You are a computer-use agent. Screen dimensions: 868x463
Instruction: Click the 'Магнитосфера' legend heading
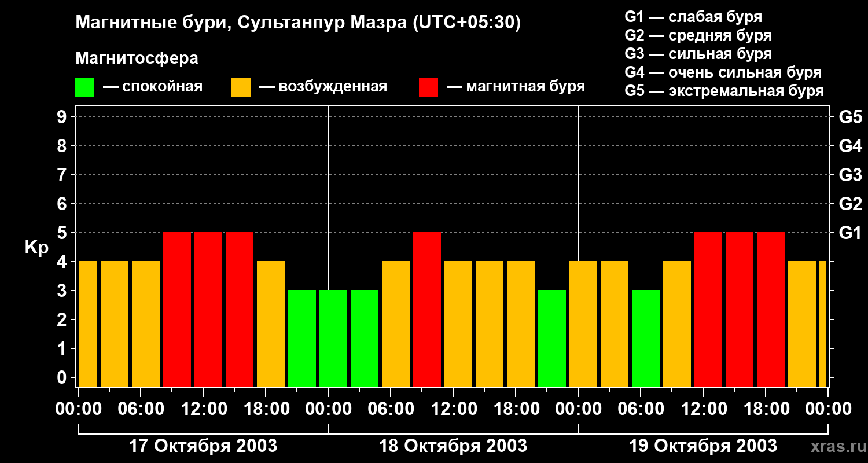click(x=137, y=58)
